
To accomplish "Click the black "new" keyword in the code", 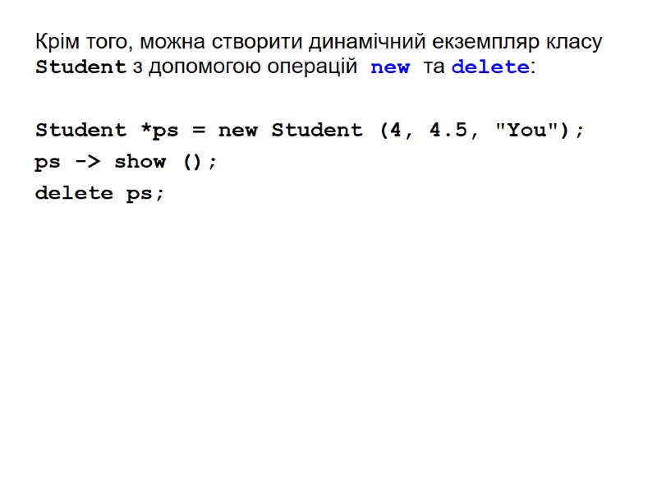I will (x=238, y=131).
